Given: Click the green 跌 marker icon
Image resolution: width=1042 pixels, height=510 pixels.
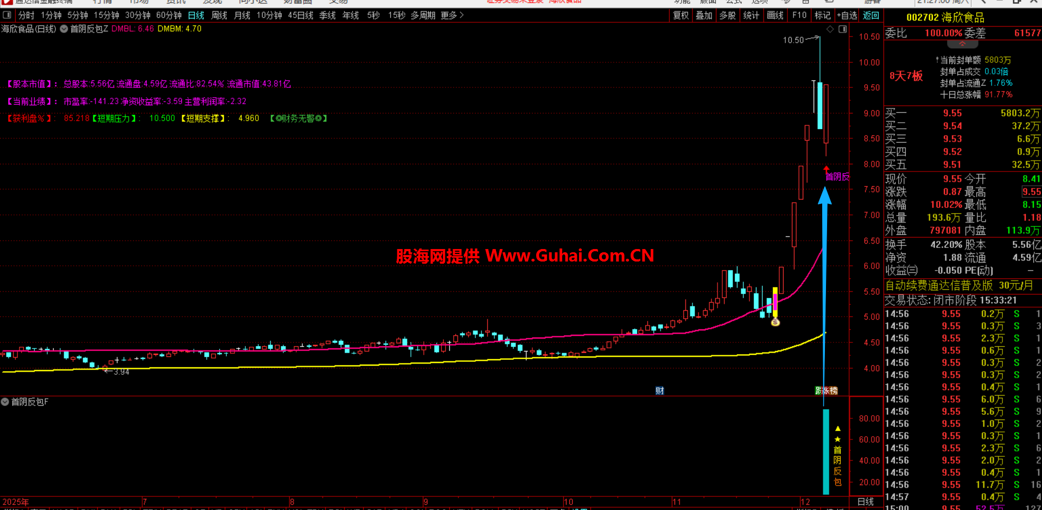Looking at the screenshot, I should pos(818,391).
